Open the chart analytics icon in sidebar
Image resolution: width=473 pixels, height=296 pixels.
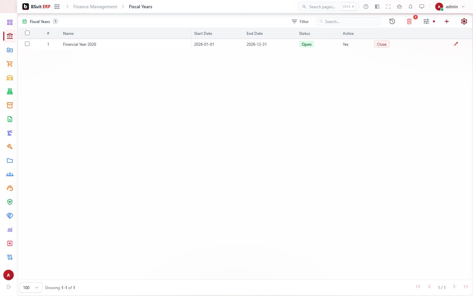point(10,230)
